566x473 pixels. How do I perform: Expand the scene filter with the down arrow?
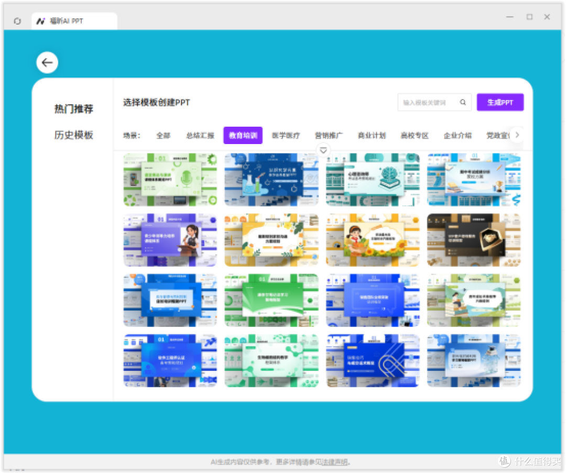[323, 150]
